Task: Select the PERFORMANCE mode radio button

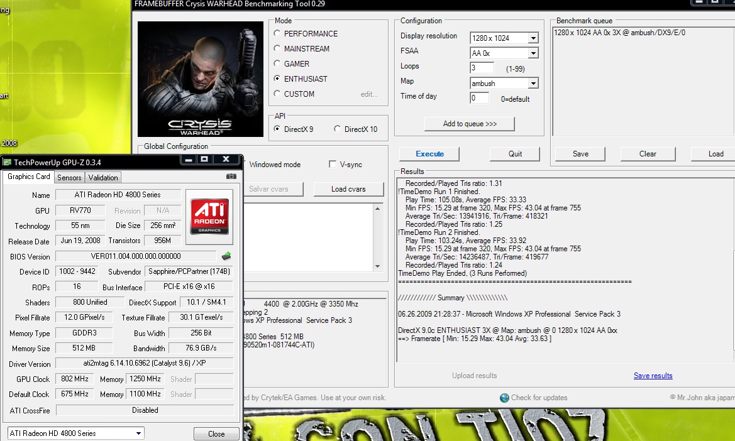Action: [x=277, y=33]
